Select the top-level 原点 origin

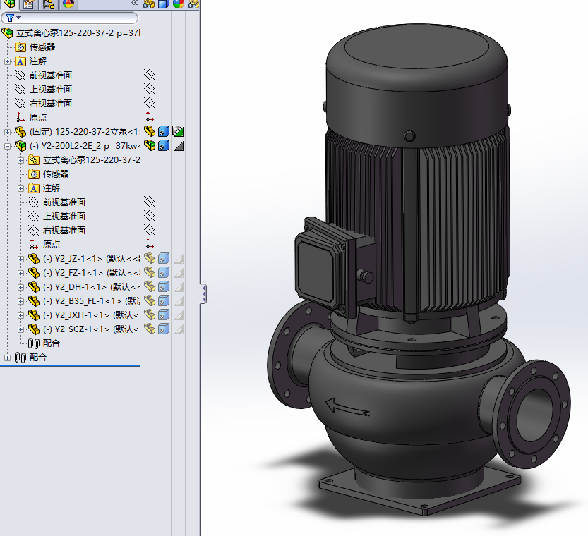tap(38, 117)
